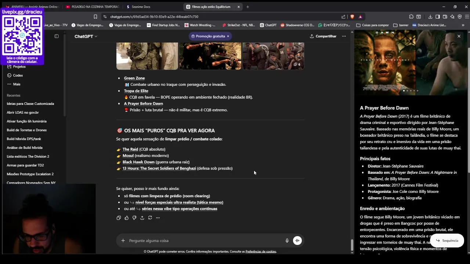
Task: Open the Mosul movie link
Action: point(128,155)
